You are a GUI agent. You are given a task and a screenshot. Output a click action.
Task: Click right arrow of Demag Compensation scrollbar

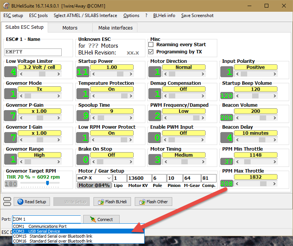coord(203,96)
